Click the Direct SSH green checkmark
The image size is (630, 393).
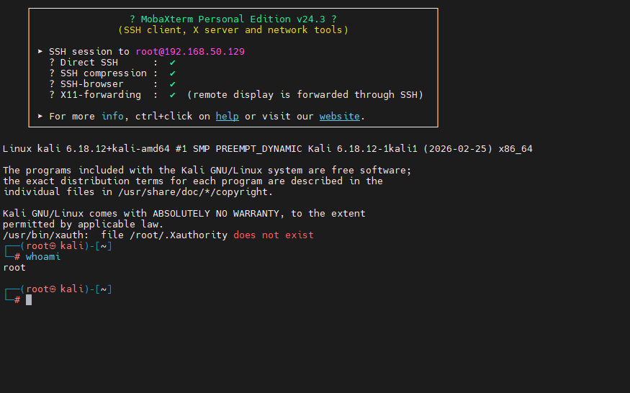[x=173, y=63]
